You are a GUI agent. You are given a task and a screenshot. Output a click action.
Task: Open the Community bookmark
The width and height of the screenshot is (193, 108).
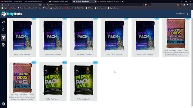point(69,8)
